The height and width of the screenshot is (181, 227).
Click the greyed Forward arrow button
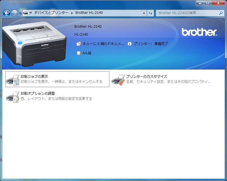14,13
